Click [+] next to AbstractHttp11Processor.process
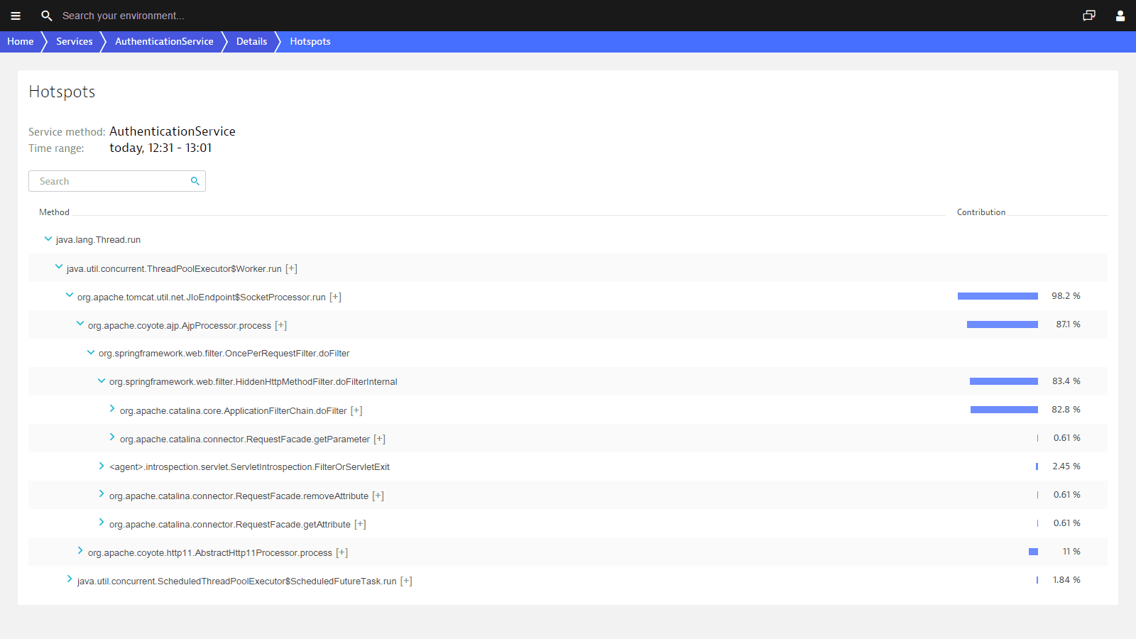 point(342,552)
